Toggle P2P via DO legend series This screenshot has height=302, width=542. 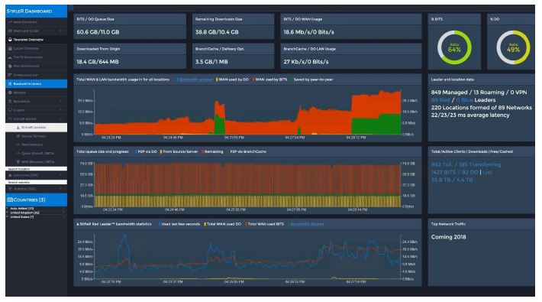(146, 151)
